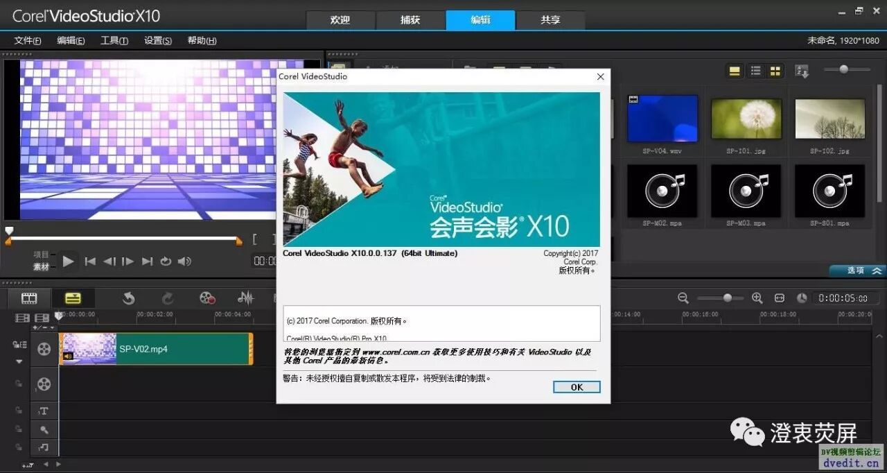The height and width of the screenshot is (473, 887).
Task: Click the library thumbnail size slider
Action: click(x=846, y=69)
